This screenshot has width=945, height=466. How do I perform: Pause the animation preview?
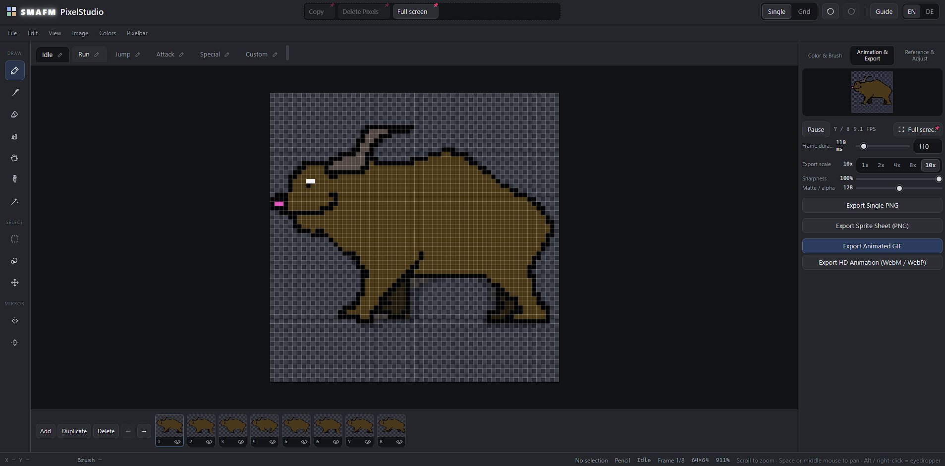[816, 129]
